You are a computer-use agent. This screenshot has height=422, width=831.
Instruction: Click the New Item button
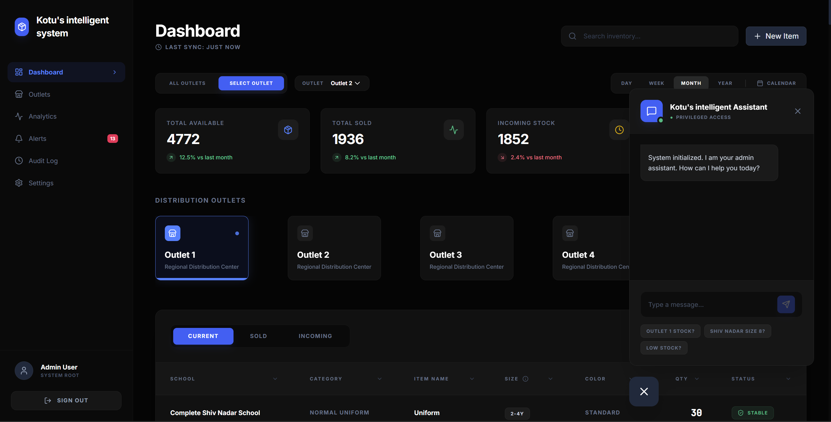(776, 36)
